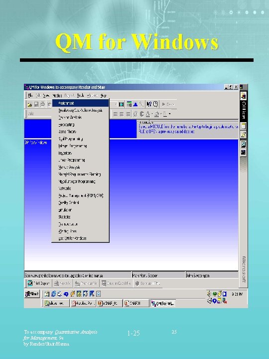Click the comma 'C' icon in format toolbar
This screenshot has width=269, height=359.
point(142,114)
